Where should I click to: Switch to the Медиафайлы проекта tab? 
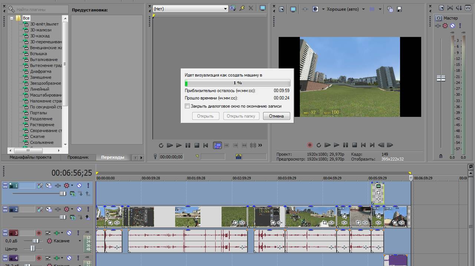(x=30, y=157)
